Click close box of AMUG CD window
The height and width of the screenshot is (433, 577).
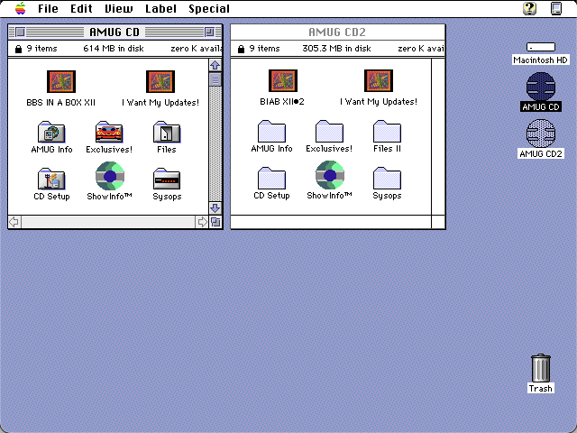pos(20,32)
